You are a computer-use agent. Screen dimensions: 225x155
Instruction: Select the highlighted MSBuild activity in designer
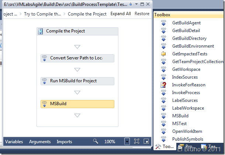pyautogui.click(x=77, y=104)
